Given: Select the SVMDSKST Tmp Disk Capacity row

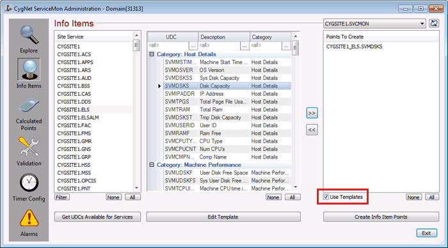Looking at the screenshot, I should pyautogui.click(x=227, y=118).
